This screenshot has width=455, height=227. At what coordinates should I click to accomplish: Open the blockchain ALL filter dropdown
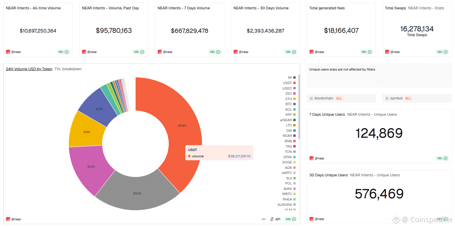pos(339,98)
